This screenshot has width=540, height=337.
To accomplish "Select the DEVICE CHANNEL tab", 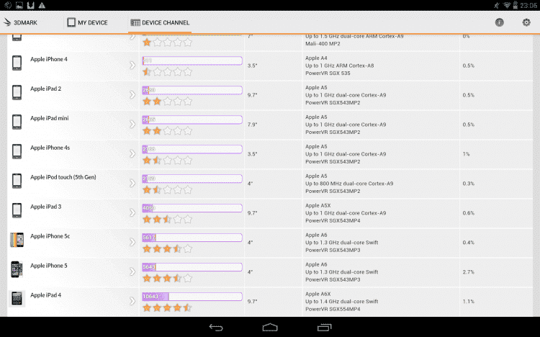I will (x=160, y=23).
